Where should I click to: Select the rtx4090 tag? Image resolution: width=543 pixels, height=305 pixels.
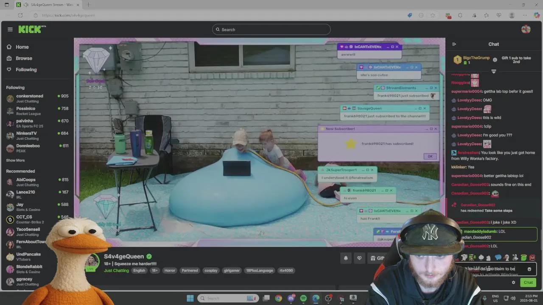point(286,270)
